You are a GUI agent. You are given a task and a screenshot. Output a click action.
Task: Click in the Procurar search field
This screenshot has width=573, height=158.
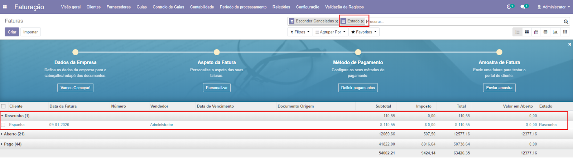[x=462, y=22]
